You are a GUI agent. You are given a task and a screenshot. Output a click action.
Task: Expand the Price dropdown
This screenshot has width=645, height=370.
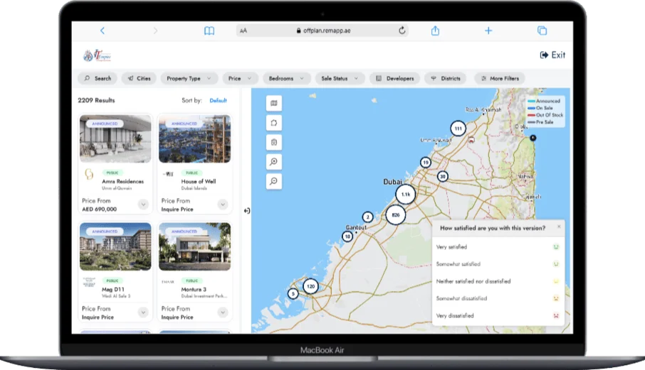click(240, 78)
